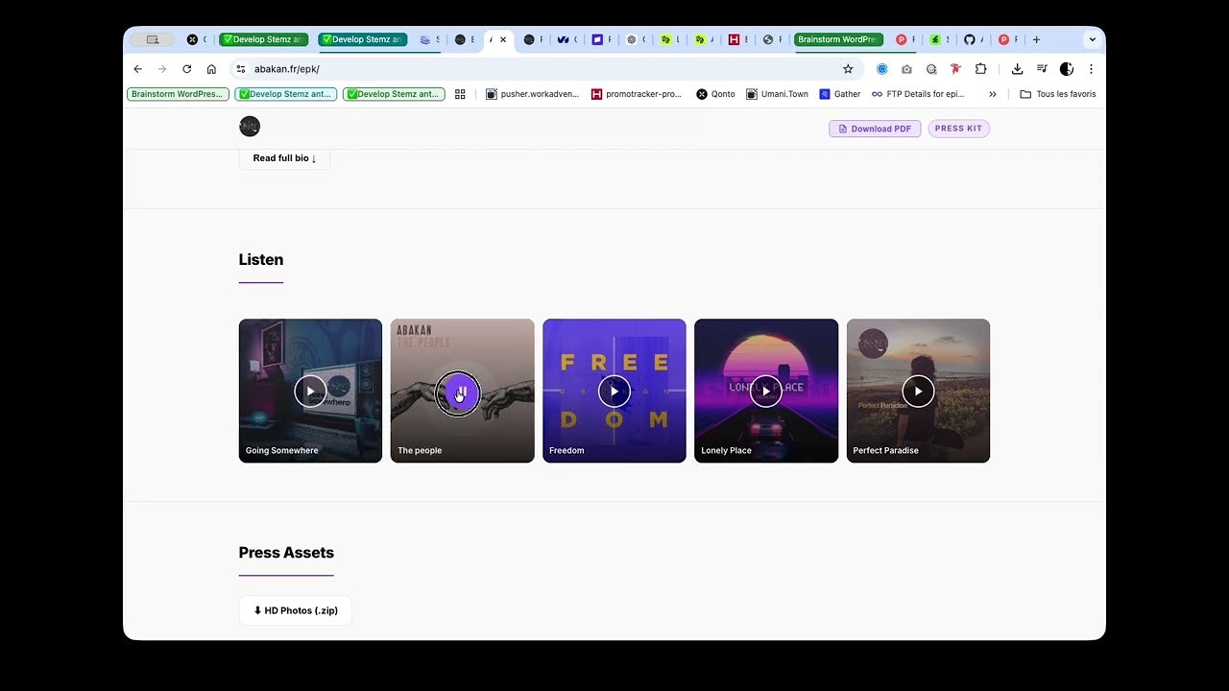Open the Brainstorm WordPress bookmark in bookmarks bar
The image size is (1229, 691).
click(179, 94)
